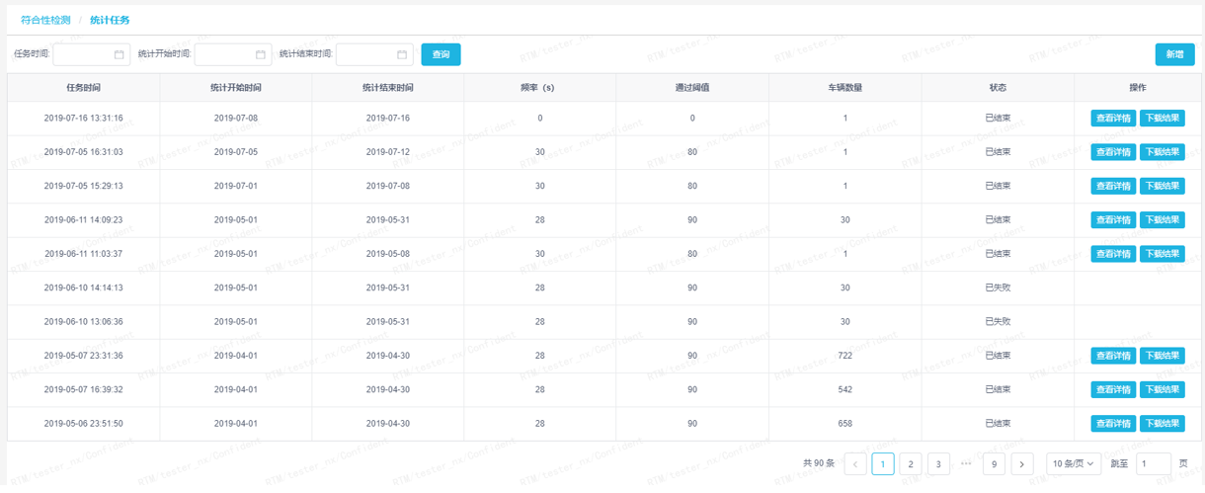
Task: Open the 10条/页 page size dropdown
Action: point(1073,463)
